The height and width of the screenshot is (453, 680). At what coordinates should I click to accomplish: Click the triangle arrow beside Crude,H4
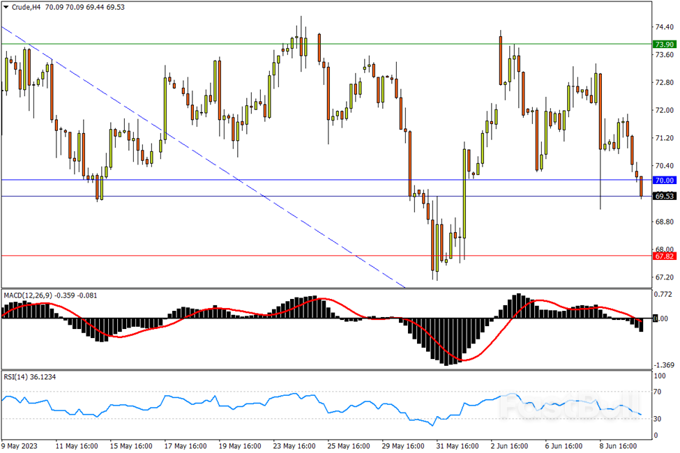(x=6, y=7)
